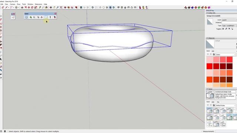Open the Colors materials collection dropdown
Image resolution: width=237 pixels, height=133 pixels.
(226, 55)
